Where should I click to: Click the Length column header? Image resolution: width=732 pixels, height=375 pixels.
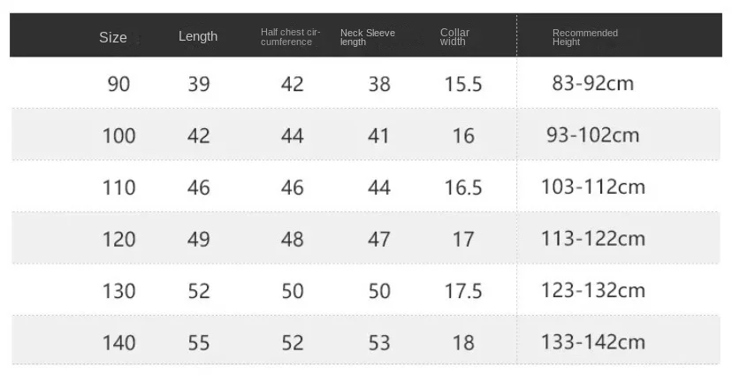198,36
